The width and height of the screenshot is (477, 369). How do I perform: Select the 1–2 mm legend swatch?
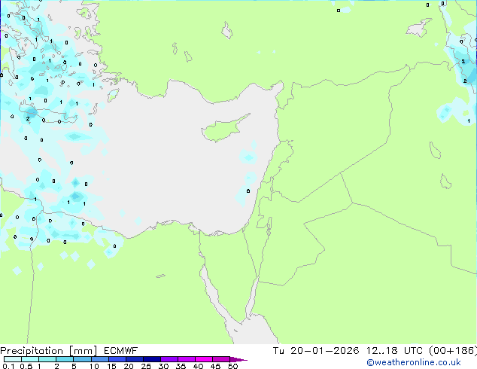pos(47,359)
